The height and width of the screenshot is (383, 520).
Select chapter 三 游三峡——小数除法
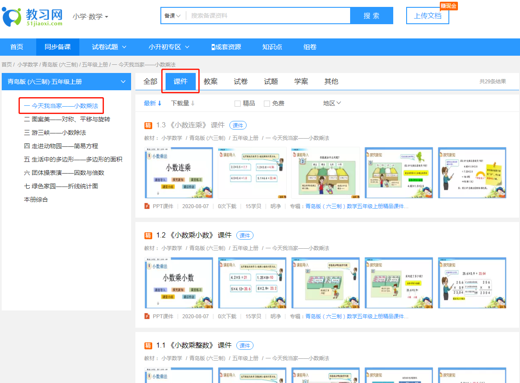(x=55, y=132)
